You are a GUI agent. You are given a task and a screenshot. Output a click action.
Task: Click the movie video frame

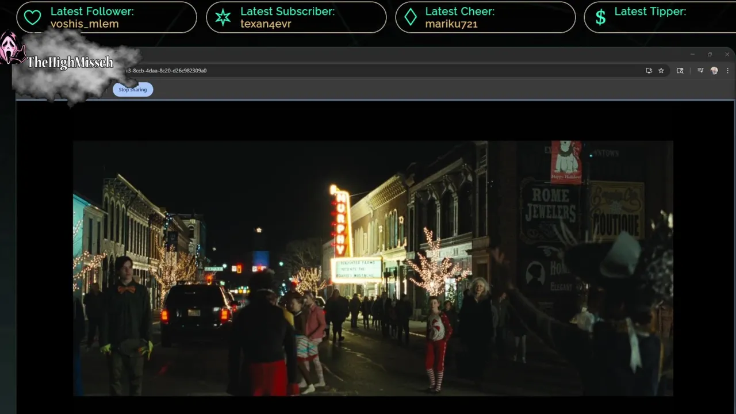(x=373, y=268)
